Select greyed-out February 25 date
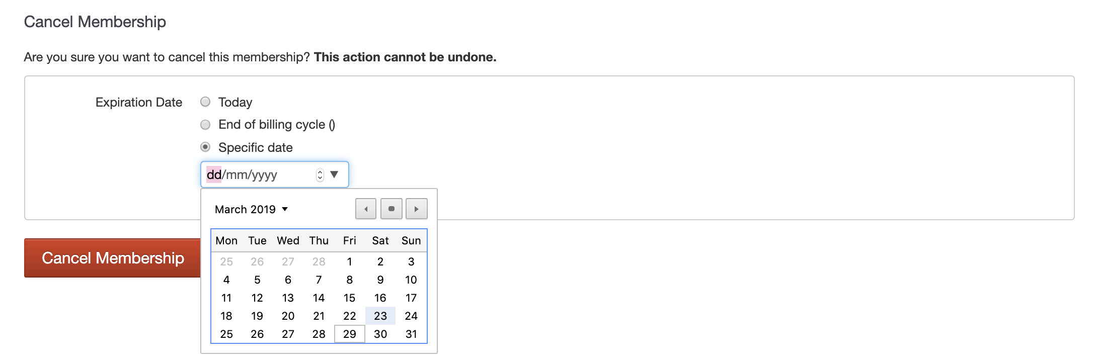 click(x=226, y=262)
